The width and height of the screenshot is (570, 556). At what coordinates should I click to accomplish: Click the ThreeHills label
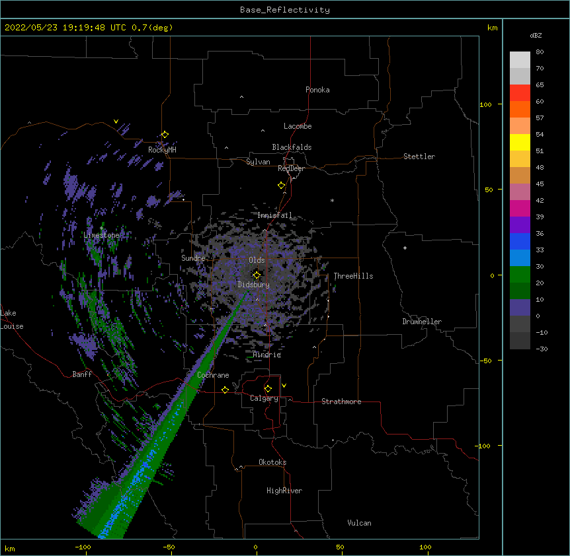pyautogui.click(x=353, y=276)
